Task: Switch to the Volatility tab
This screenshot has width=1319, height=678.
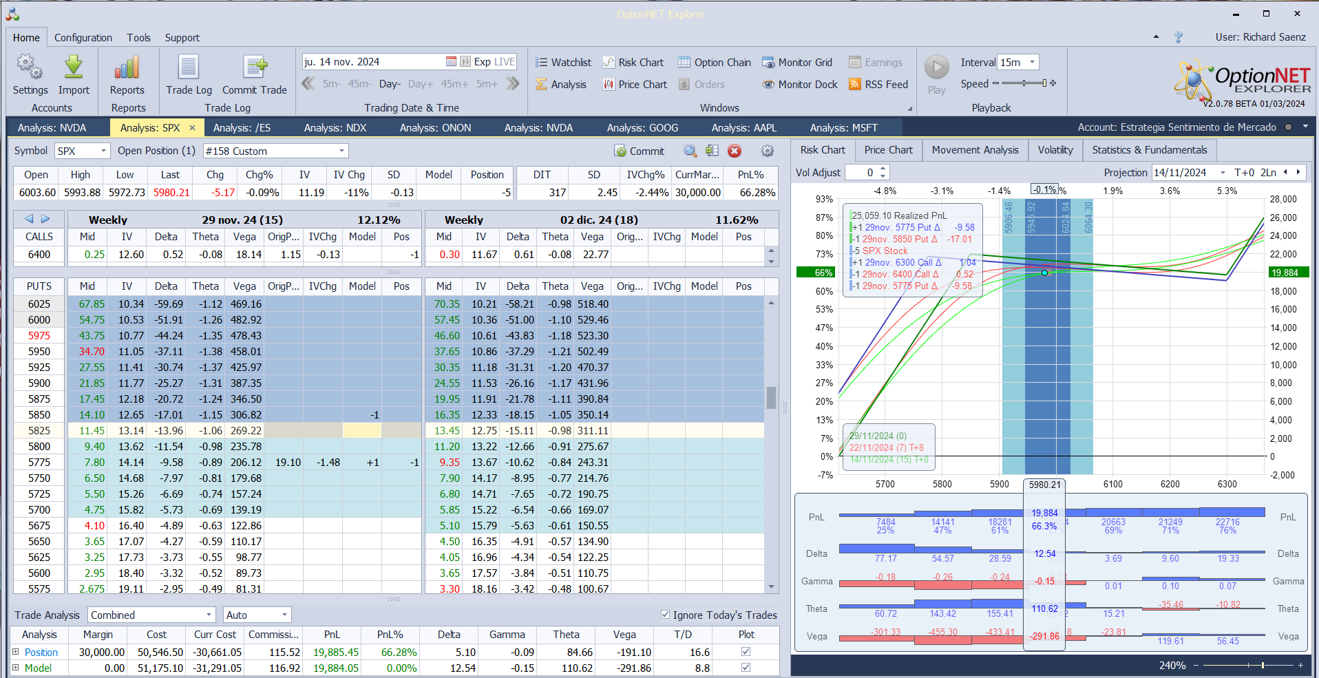Action: [x=1055, y=150]
